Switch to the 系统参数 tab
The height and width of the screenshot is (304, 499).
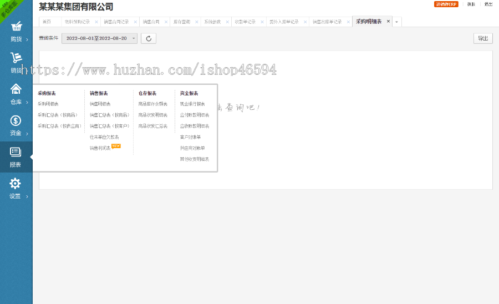pos(212,22)
